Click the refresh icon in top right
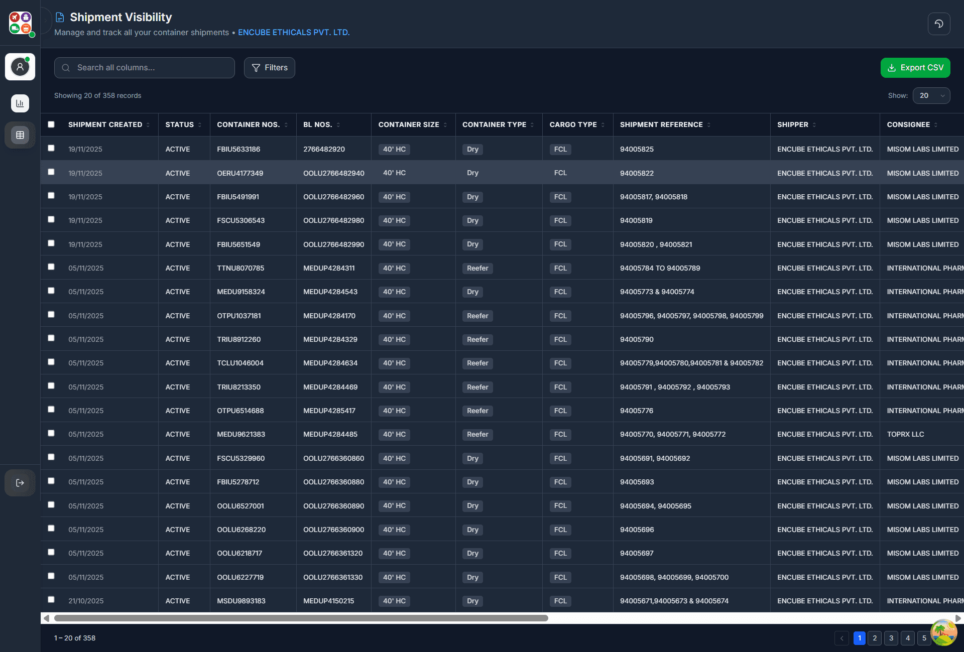 tap(938, 24)
